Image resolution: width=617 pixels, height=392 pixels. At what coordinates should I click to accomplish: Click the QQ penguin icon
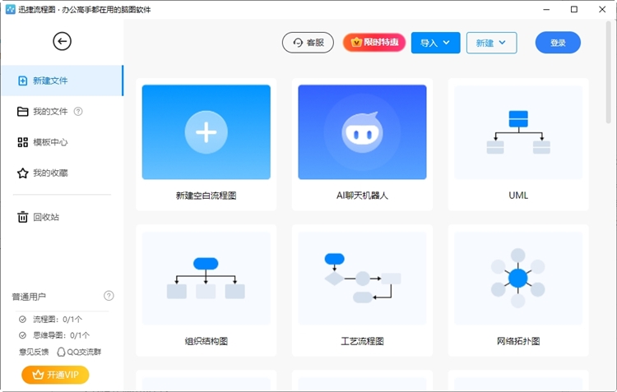[x=61, y=352]
